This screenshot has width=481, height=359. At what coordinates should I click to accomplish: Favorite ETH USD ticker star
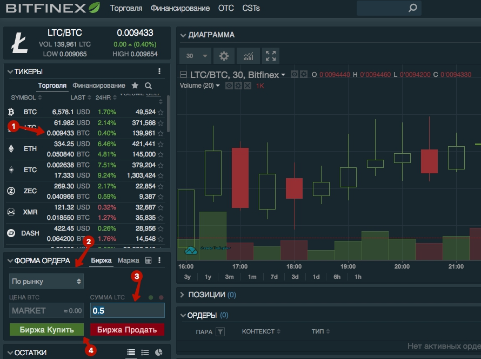click(161, 144)
